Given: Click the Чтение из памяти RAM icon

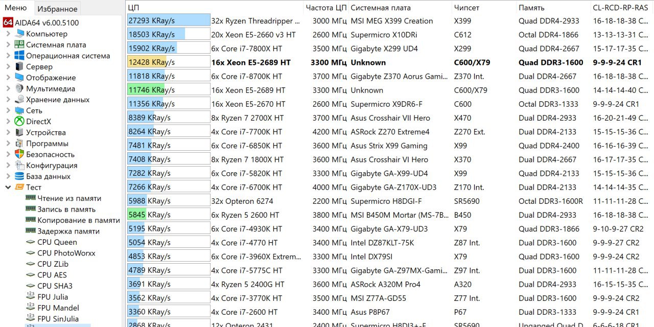Looking at the screenshot, I should click(x=31, y=198).
